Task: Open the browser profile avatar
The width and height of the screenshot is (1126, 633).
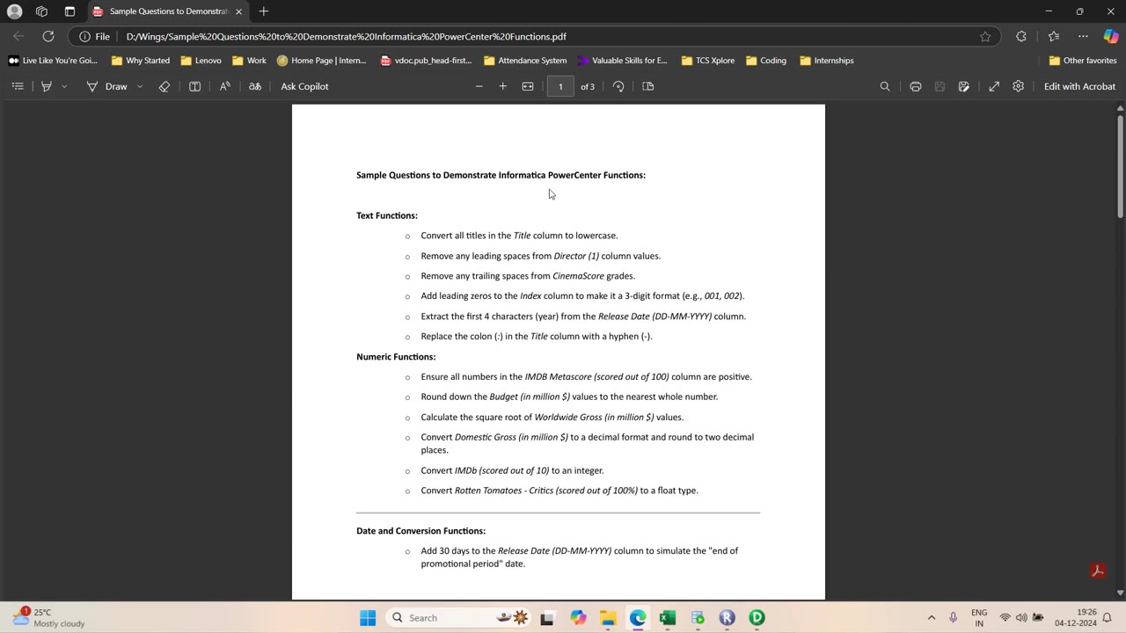Action: tap(14, 11)
